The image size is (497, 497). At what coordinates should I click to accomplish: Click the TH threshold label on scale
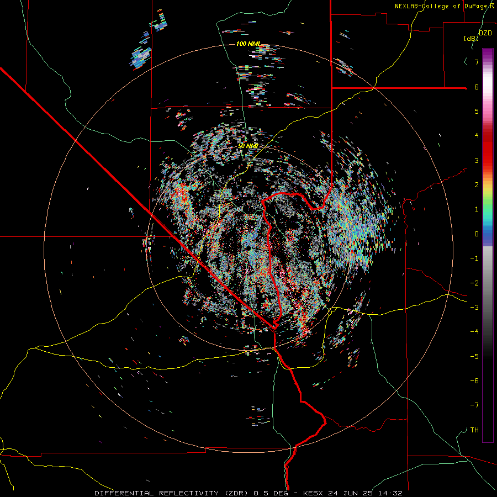click(x=474, y=430)
